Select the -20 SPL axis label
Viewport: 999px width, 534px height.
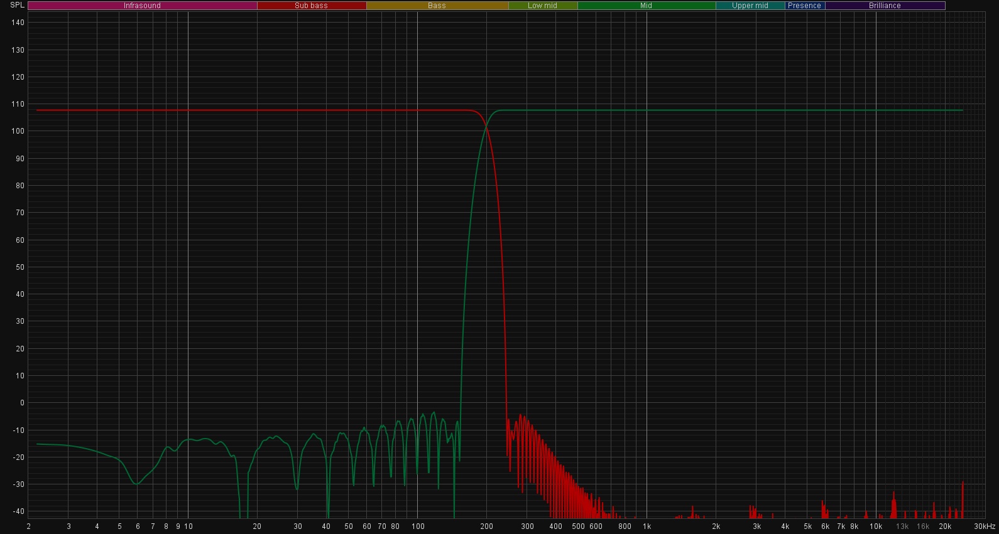[x=19, y=457]
